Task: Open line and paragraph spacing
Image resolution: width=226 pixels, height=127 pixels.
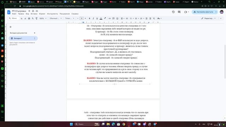Action: [x=127, y=18]
